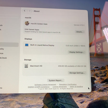
Task: Open Storage Settings
Action: tap(77, 73)
